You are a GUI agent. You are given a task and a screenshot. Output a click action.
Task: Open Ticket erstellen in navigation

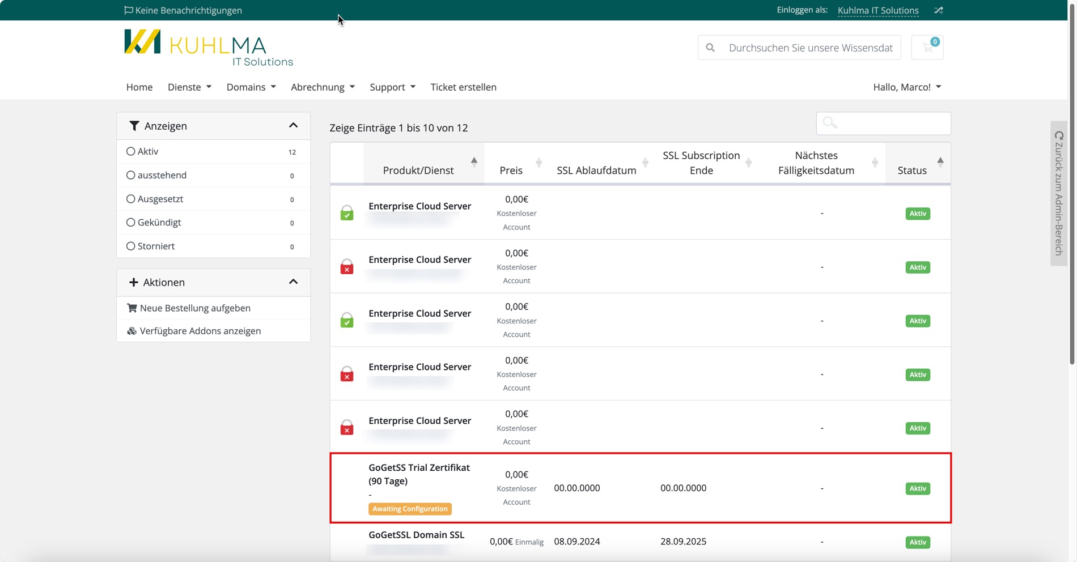463,87
